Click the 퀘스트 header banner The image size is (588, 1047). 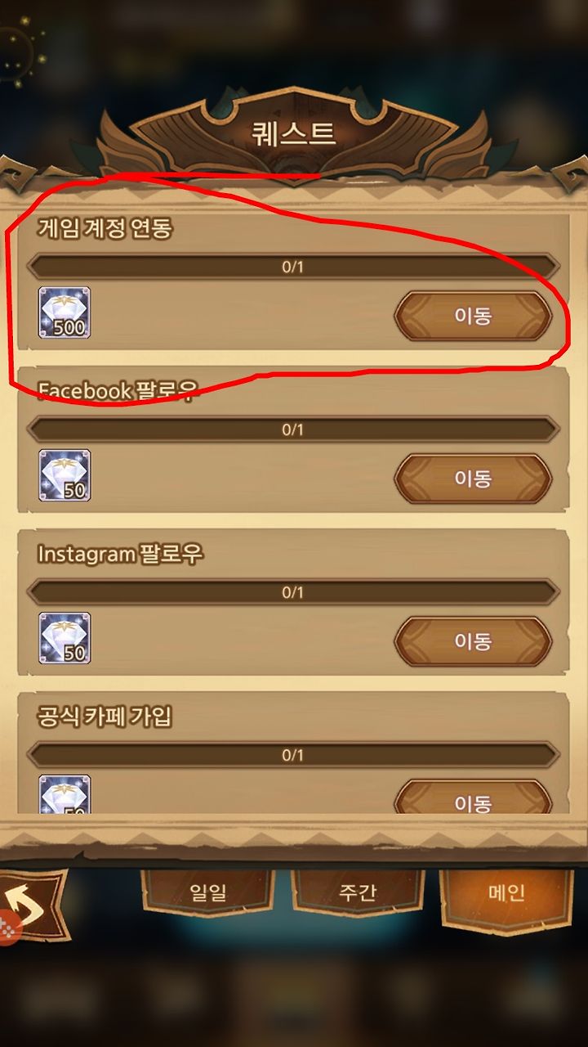(294, 133)
